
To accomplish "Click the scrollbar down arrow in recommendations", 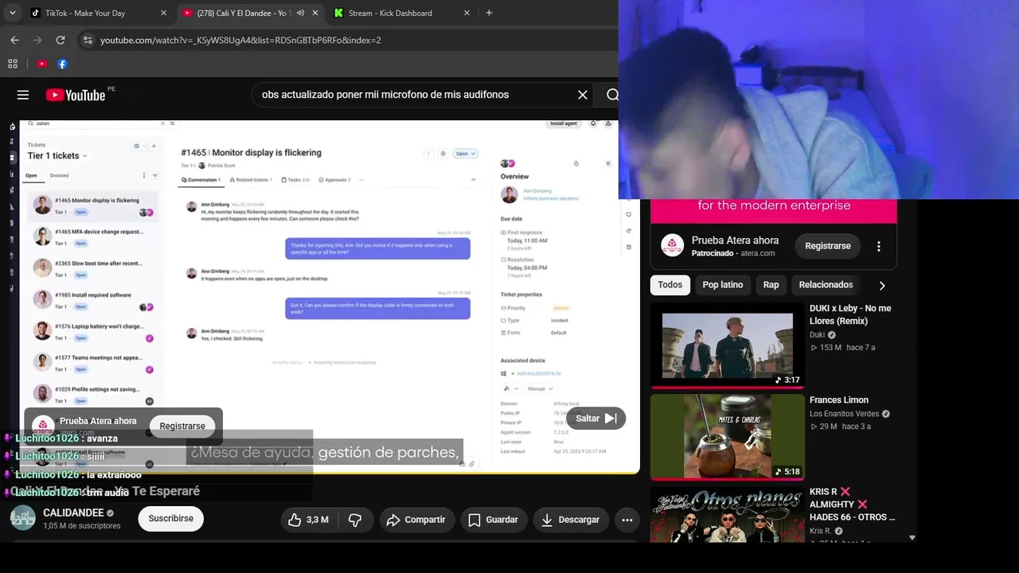I will (912, 538).
